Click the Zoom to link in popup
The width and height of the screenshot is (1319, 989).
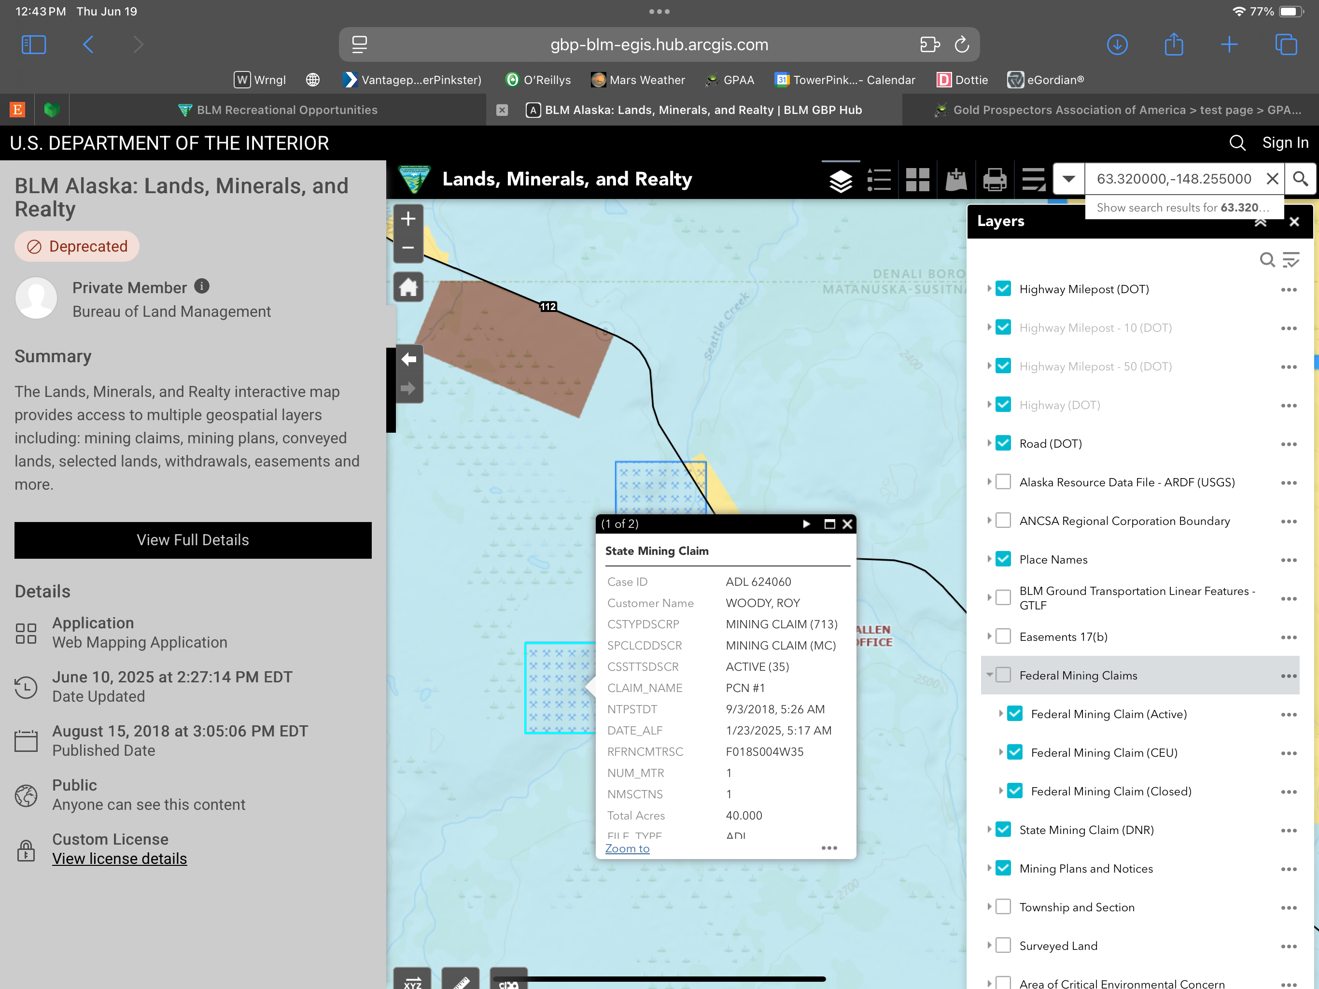pyautogui.click(x=627, y=848)
